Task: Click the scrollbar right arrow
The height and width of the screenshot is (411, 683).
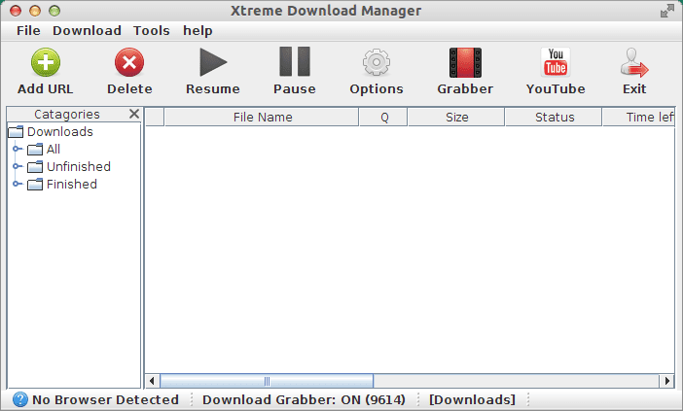Action: click(x=666, y=381)
